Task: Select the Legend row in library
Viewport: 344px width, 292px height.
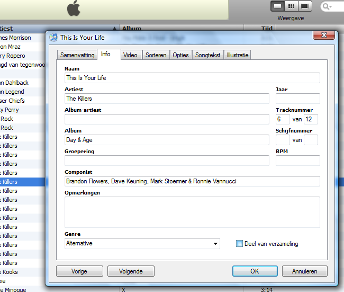Action: [22, 92]
